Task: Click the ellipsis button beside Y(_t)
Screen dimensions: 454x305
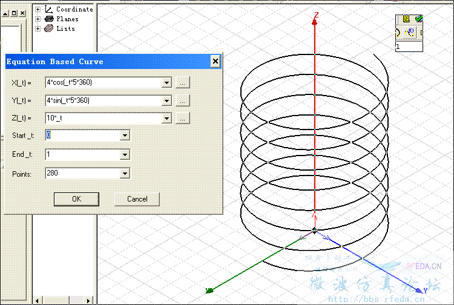Action: click(x=182, y=100)
